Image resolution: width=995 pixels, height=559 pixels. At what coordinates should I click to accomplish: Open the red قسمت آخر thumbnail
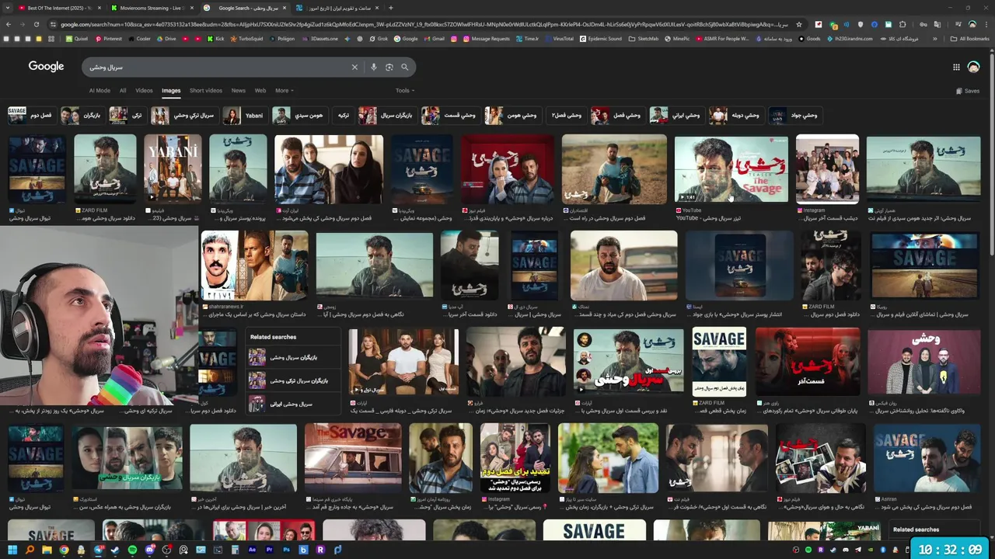[x=808, y=361]
